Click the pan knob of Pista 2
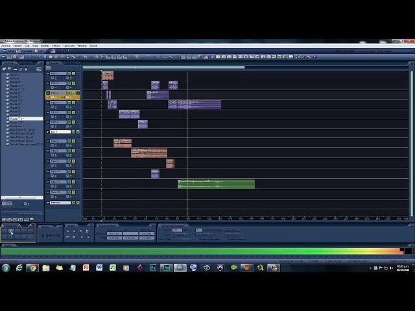 click(x=67, y=87)
